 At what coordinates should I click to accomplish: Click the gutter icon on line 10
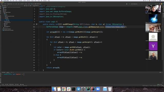click(x=37, y=24)
